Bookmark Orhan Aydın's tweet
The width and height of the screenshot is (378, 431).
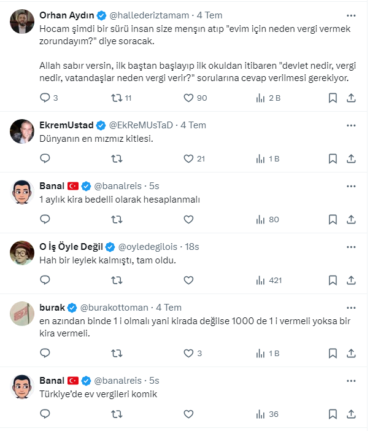333,98
